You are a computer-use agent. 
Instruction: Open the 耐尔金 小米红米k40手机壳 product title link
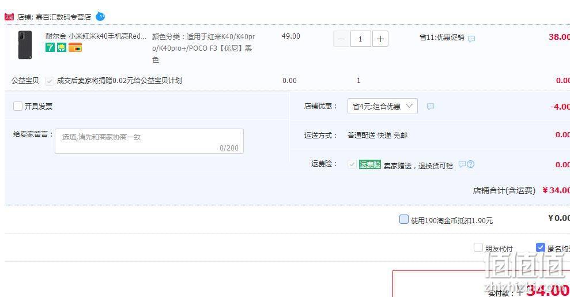coord(96,36)
